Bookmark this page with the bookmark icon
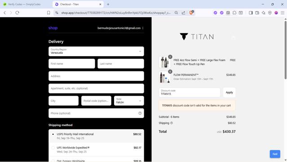The width and height of the screenshot is (287, 162). [49, 13]
